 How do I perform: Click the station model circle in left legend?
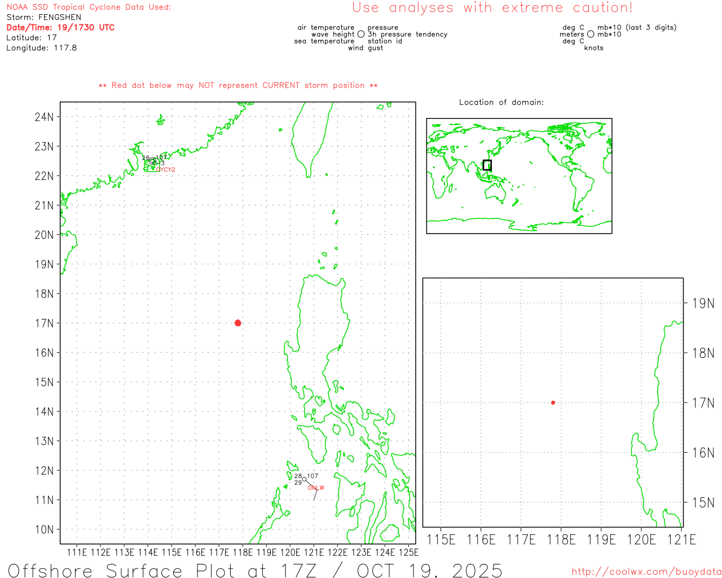(361, 34)
